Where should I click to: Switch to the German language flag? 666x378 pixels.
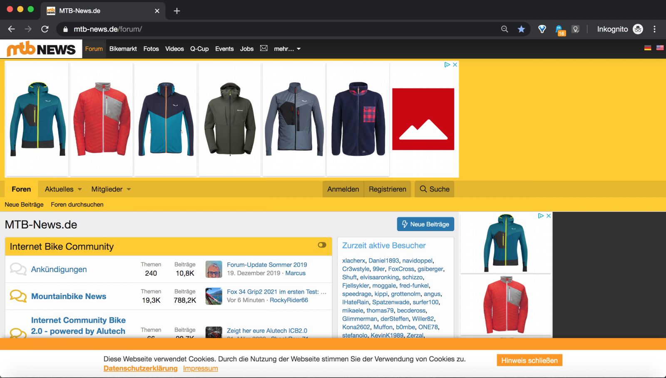pos(648,48)
